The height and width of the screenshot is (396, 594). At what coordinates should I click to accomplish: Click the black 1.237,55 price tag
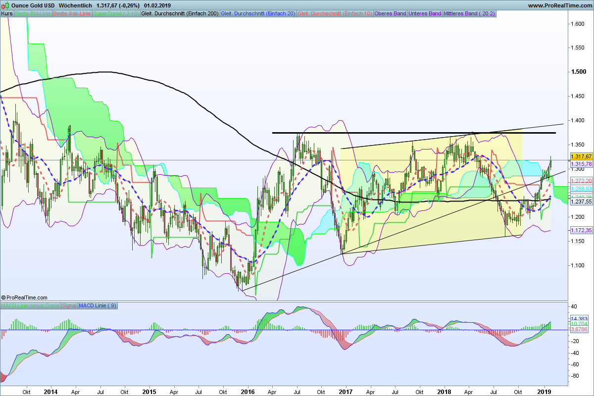coord(581,201)
